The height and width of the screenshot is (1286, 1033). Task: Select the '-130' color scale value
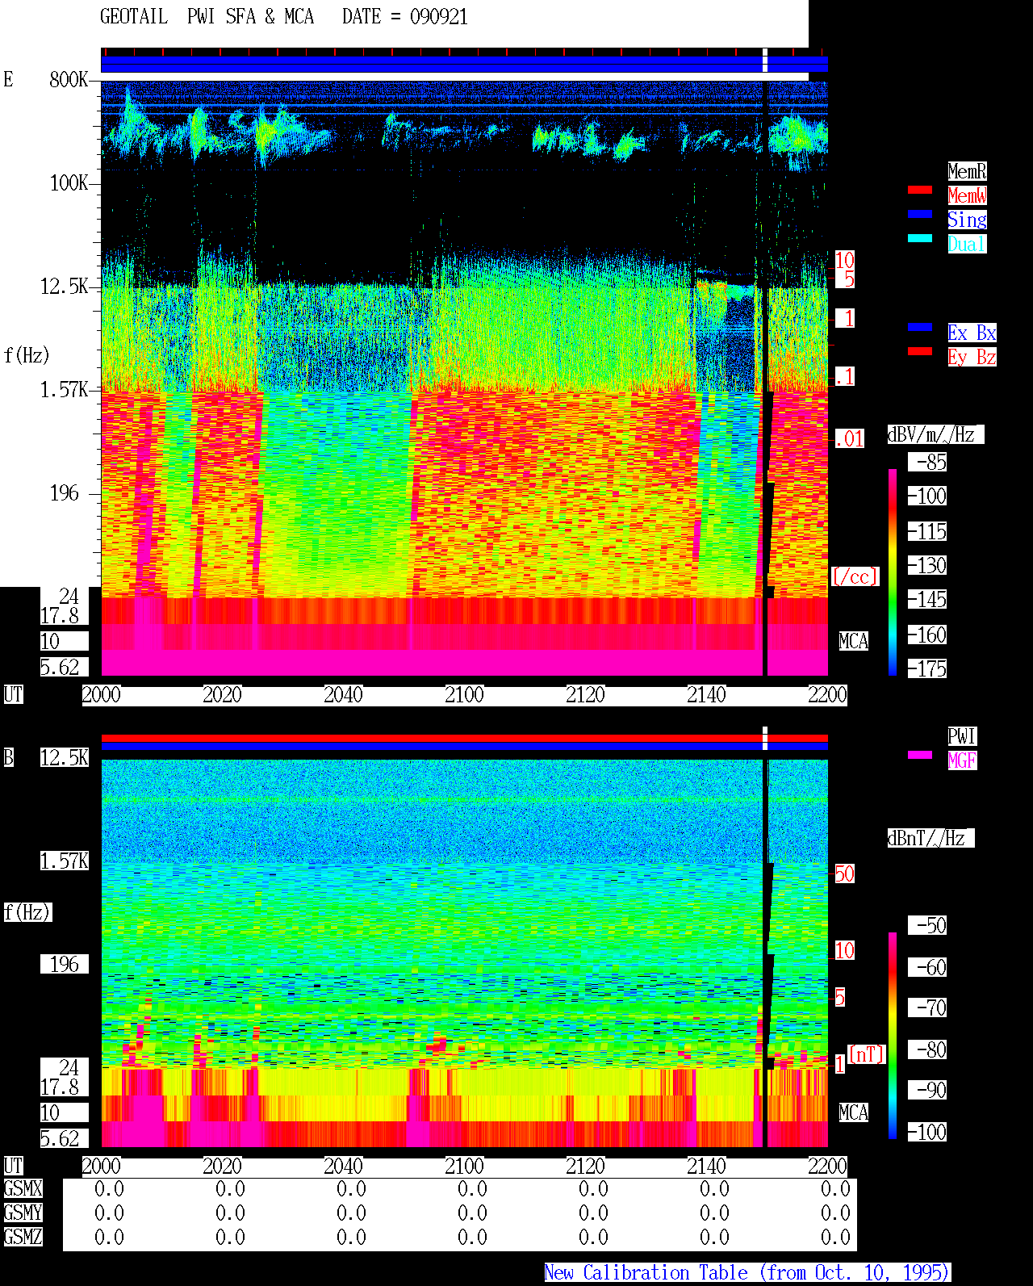928,565
